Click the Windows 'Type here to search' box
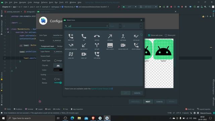Screen dimensions: 215x121 [31, 118]
